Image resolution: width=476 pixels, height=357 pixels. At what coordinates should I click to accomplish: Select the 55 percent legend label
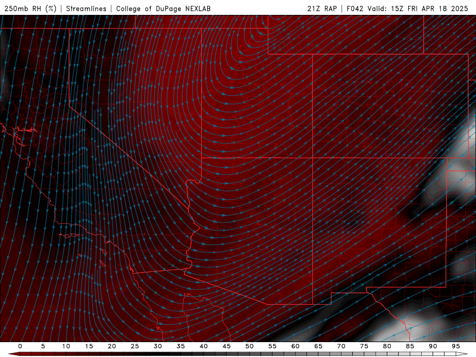pos(273,346)
